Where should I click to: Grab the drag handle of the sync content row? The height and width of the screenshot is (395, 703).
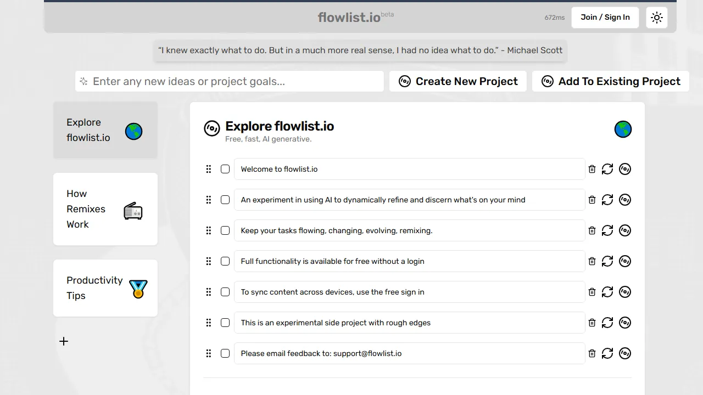point(209,292)
